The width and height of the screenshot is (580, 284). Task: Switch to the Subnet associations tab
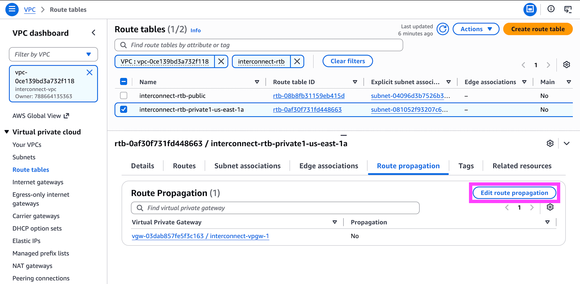(x=247, y=166)
